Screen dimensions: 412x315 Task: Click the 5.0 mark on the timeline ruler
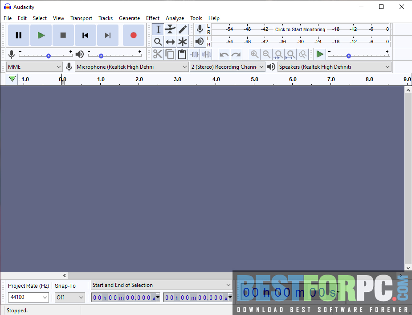254,79
